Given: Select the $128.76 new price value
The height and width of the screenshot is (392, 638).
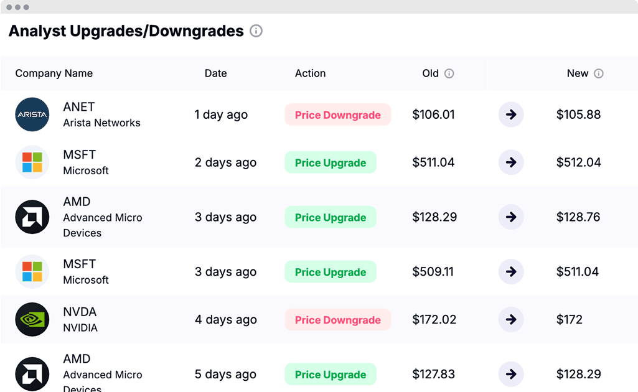Looking at the screenshot, I should (x=578, y=217).
